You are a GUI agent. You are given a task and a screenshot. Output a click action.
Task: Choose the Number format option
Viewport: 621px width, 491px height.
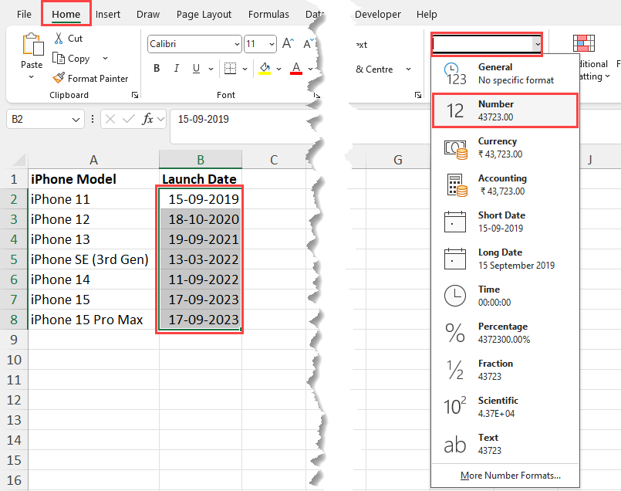pos(505,110)
